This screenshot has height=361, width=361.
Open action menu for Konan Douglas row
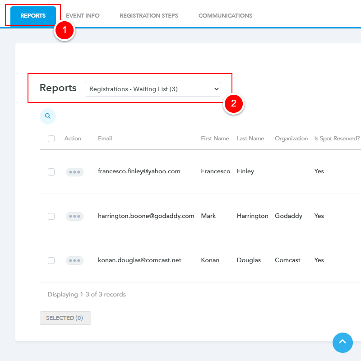[74, 260]
